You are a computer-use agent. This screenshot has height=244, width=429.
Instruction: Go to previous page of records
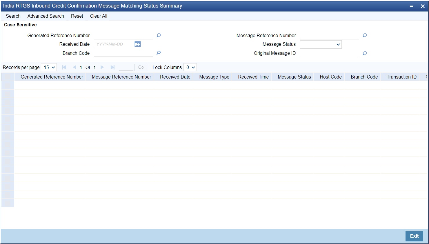point(74,67)
